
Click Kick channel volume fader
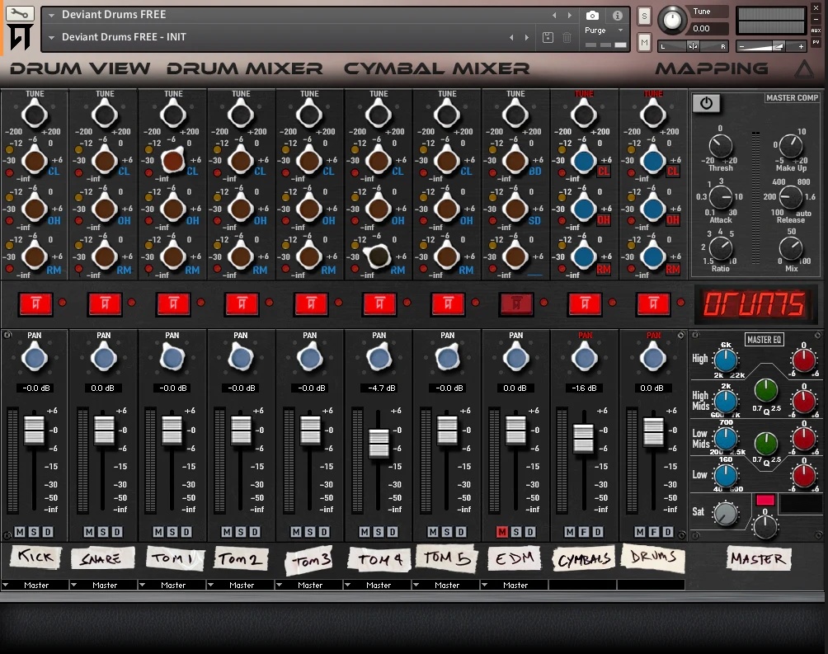pyautogui.click(x=35, y=430)
